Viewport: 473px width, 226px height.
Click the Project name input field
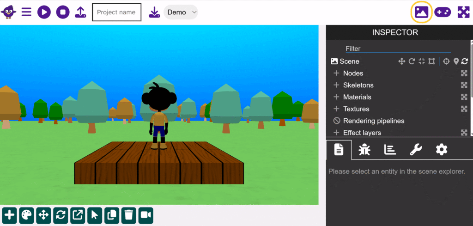tap(116, 12)
